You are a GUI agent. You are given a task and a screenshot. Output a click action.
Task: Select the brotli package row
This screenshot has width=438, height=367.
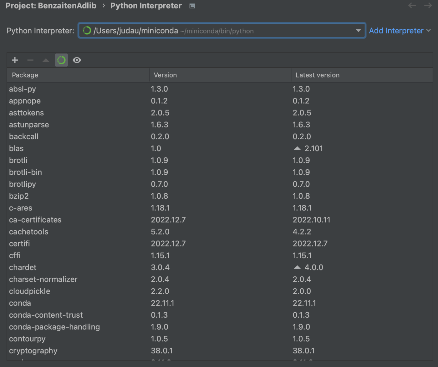pos(220,160)
